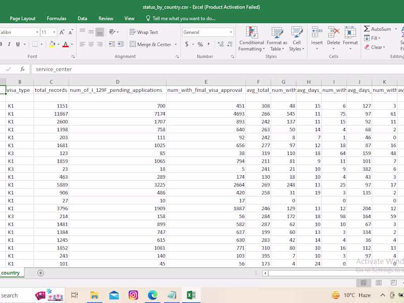Switch to the Formulas ribbon tab
The image size is (404, 303).
tap(57, 19)
